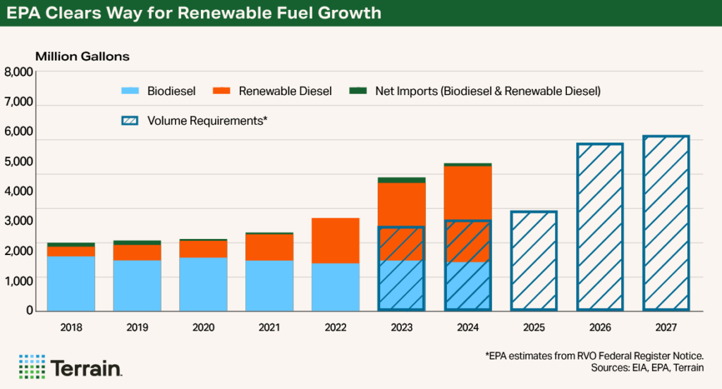Click the 2,000 y-axis label

click(x=19, y=251)
